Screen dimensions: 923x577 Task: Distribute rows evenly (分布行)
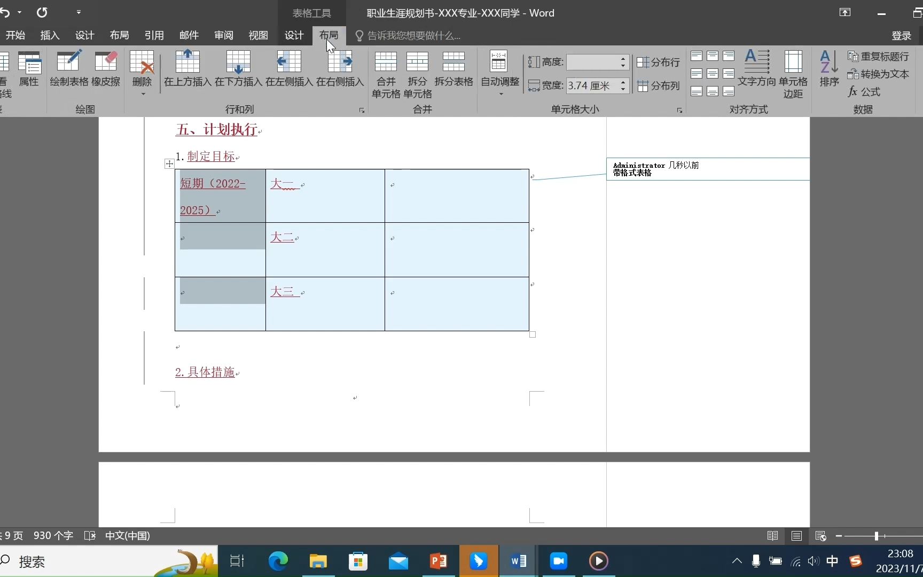658,63
